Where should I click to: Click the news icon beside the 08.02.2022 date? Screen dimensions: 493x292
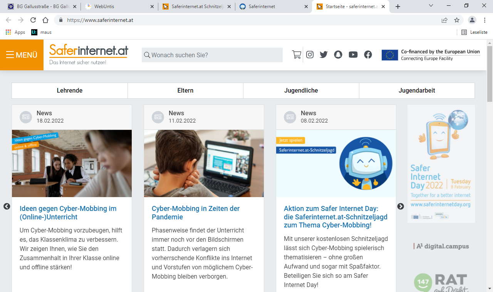pos(290,117)
